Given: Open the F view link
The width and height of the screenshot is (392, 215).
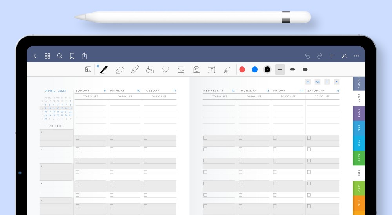Looking at the screenshot, I should coord(327,82).
